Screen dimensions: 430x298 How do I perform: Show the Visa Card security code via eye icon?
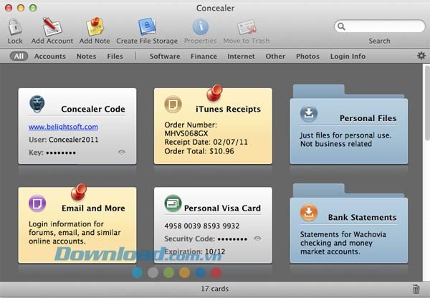(x=257, y=238)
